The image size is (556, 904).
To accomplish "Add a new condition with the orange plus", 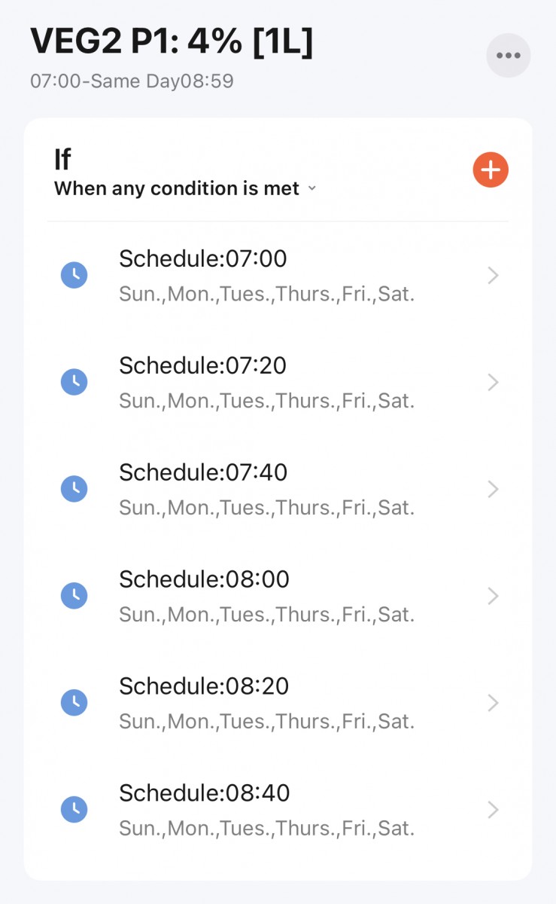I will tap(491, 169).
